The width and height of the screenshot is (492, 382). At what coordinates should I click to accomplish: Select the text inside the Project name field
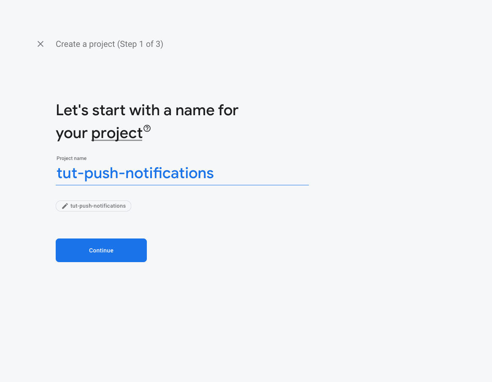[x=135, y=173]
